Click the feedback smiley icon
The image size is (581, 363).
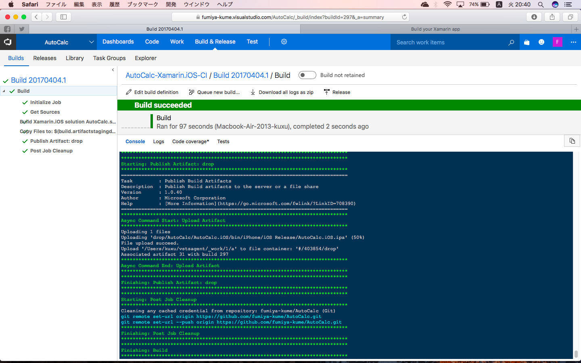point(541,42)
